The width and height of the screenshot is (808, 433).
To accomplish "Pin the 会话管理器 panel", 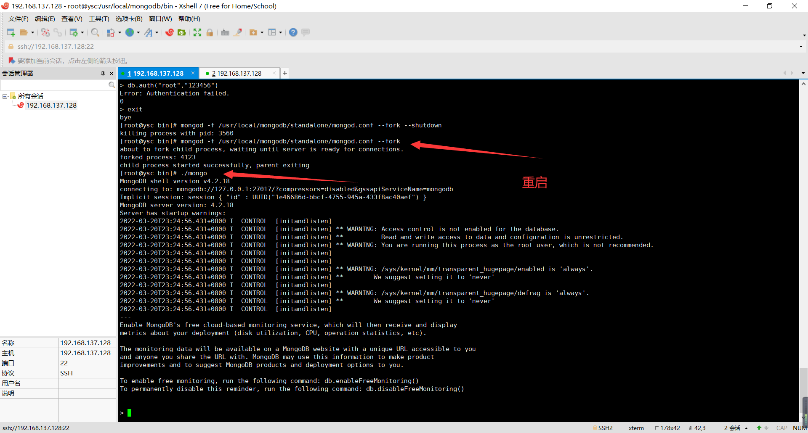I will pyautogui.click(x=103, y=74).
